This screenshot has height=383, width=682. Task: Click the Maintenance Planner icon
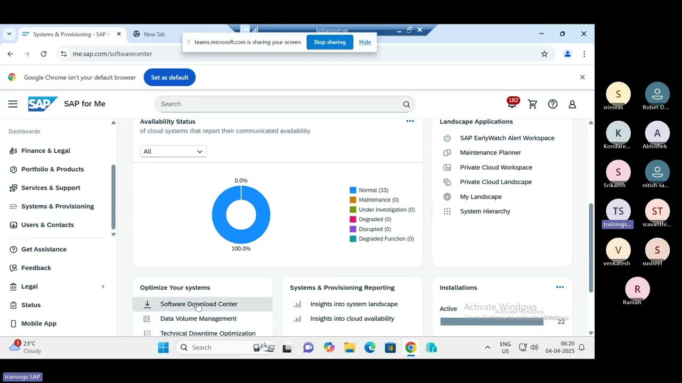447,153
